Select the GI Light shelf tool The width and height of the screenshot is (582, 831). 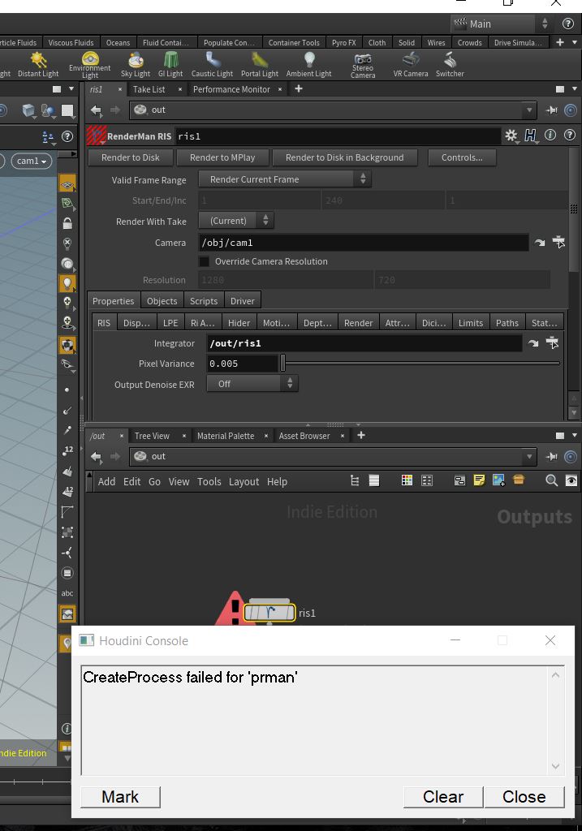pos(170,65)
